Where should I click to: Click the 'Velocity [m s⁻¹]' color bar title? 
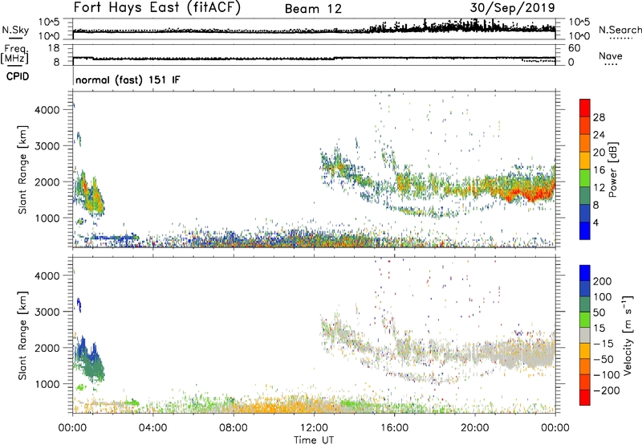pyautogui.click(x=627, y=335)
